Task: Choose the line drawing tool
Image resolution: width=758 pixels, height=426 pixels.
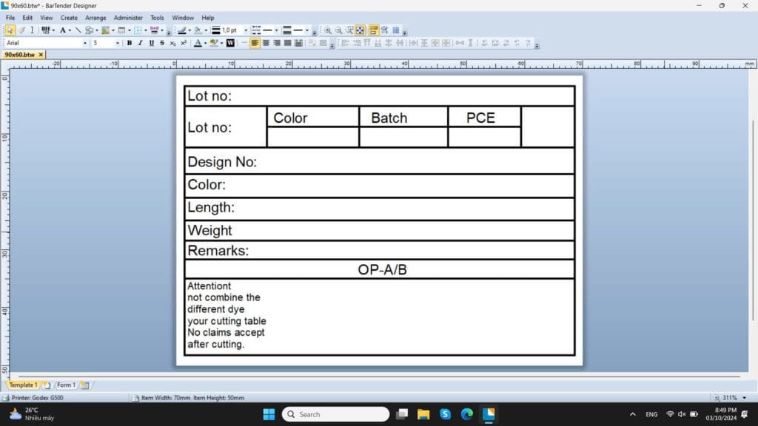Action: [x=78, y=30]
